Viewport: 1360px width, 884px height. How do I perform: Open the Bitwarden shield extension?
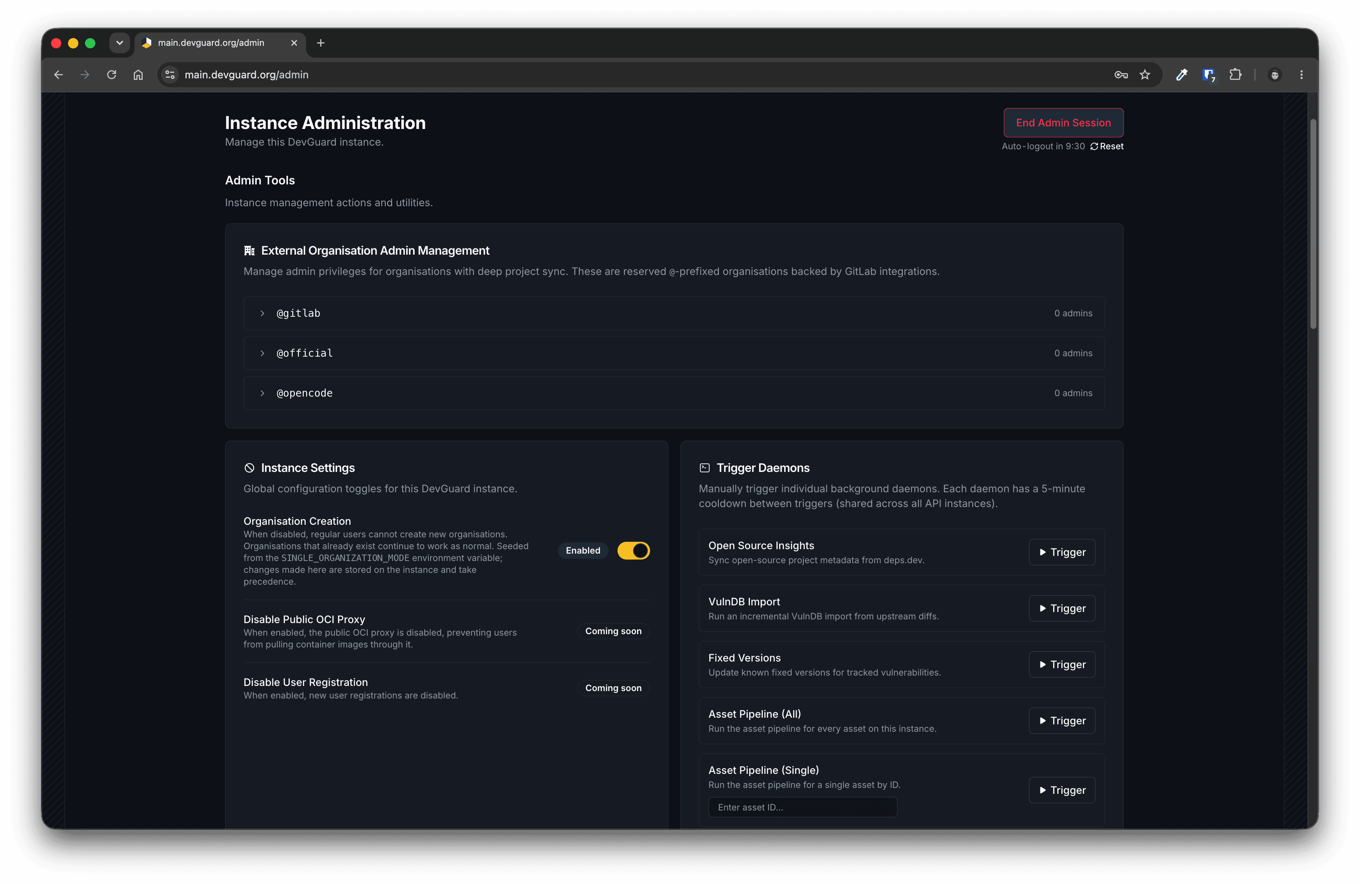click(1208, 75)
